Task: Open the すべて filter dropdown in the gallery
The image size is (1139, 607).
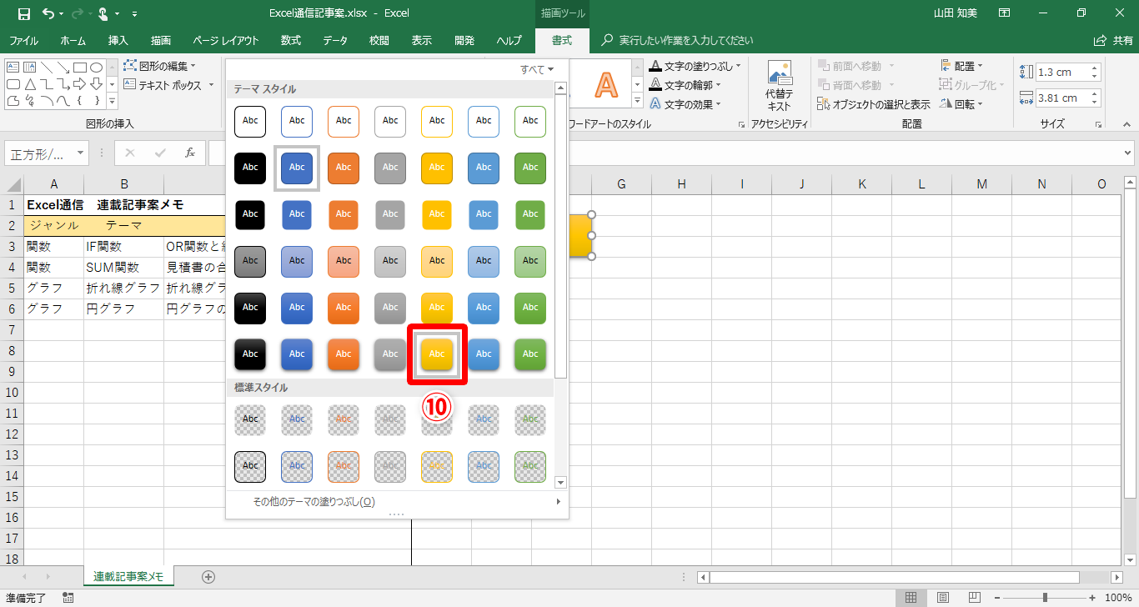Action: click(538, 69)
